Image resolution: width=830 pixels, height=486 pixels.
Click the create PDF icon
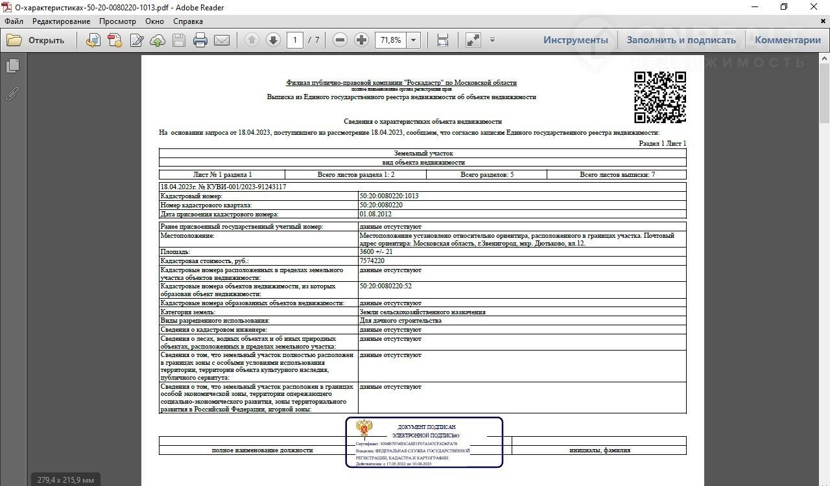tap(115, 40)
